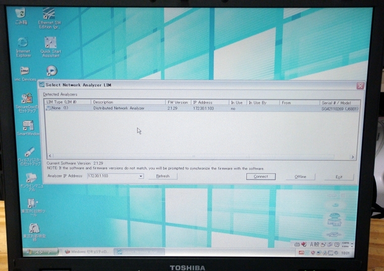The height and width of the screenshot is (271, 384).
Task: Click the IME keyboard icon in language bar
Action: (297, 245)
